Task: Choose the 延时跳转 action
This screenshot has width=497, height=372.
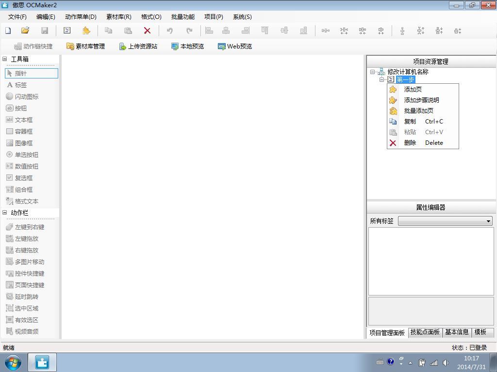Action: [32, 297]
